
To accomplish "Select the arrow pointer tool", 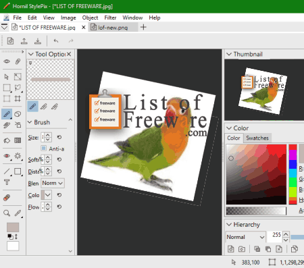I will click(x=7, y=77).
